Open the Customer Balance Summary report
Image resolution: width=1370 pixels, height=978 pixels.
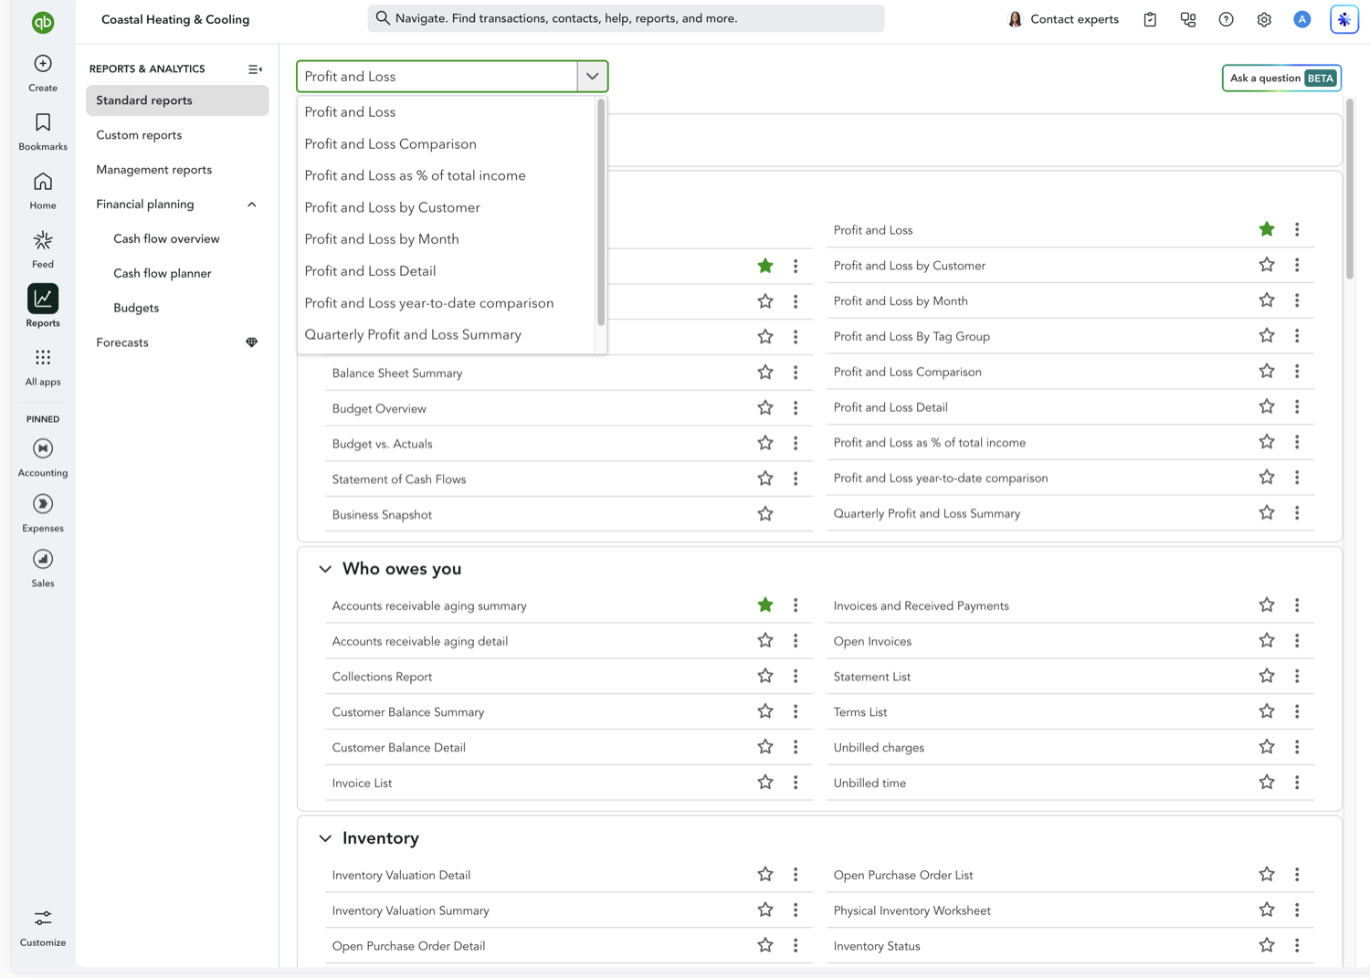pos(408,712)
